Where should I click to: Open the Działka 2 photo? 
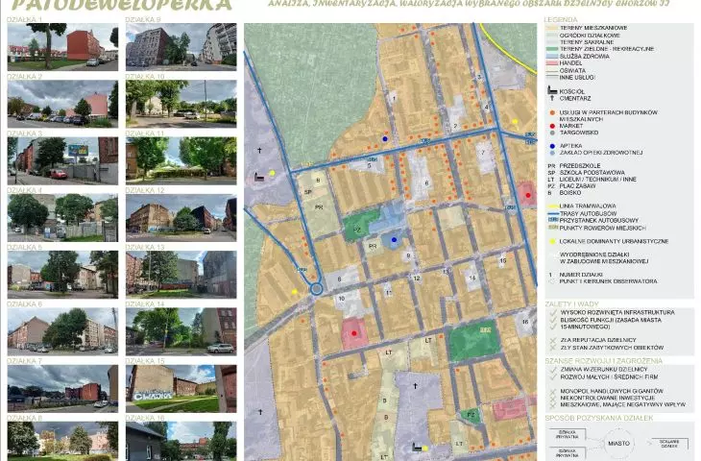pyautogui.click(x=62, y=104)
